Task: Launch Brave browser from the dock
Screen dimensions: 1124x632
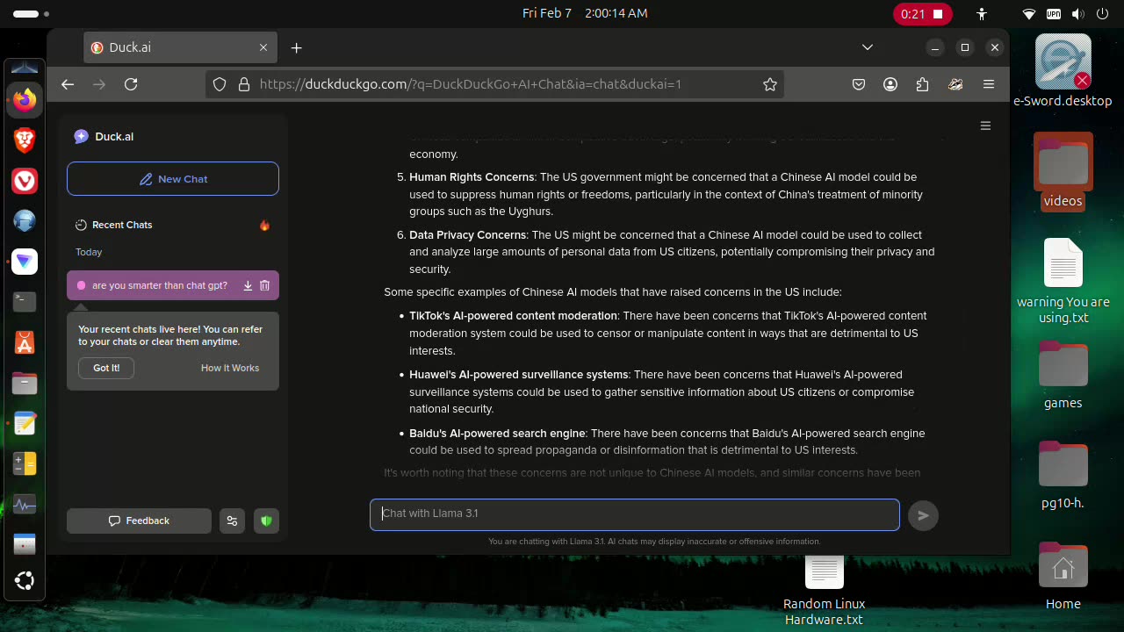Action: tap(25, 140)
